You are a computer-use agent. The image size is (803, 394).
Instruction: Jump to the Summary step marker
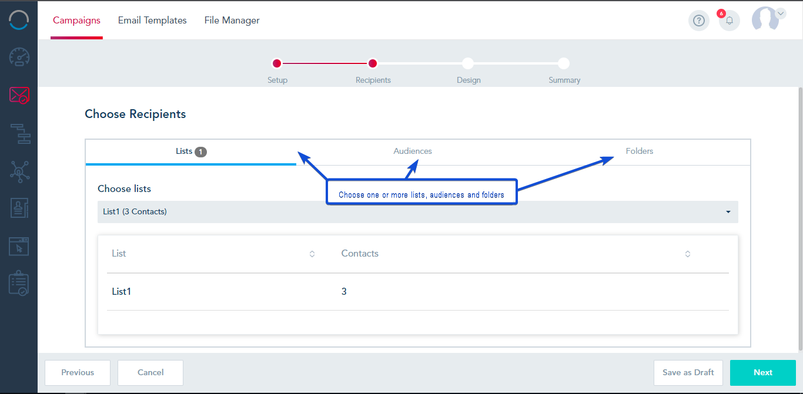click(564, 63)
